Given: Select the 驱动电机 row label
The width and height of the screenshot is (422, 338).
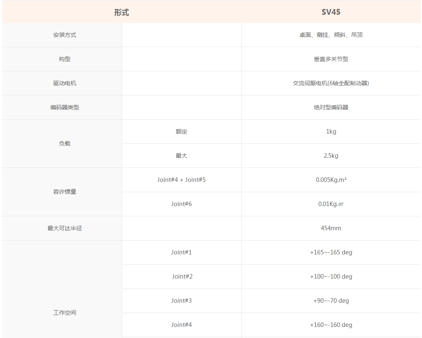Looking at the screenshot, I should (x=65, y=83).
